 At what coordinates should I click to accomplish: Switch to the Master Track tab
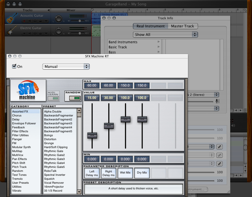pyautogui.click(x=182, y=26)
